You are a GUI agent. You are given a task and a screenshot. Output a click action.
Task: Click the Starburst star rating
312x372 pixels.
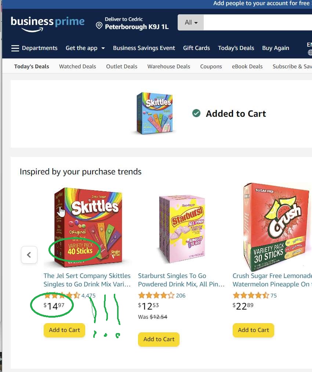tap(156, 295)
